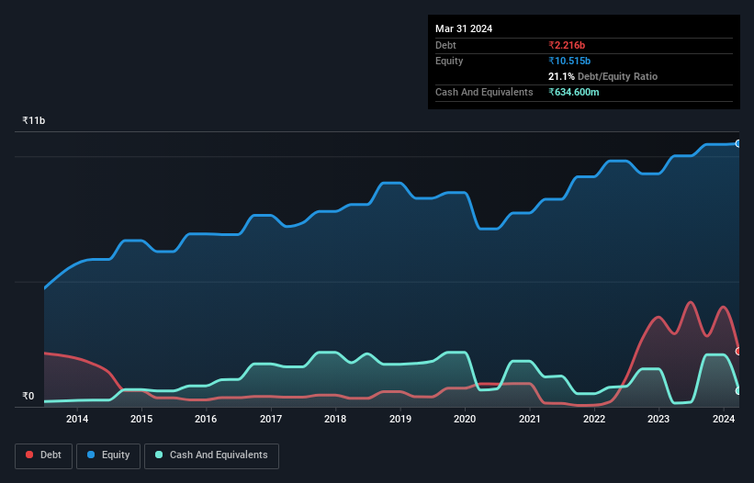Click the Debt row label in tooltip
This screenshot has height=483, width=754.
coord(445,45)
